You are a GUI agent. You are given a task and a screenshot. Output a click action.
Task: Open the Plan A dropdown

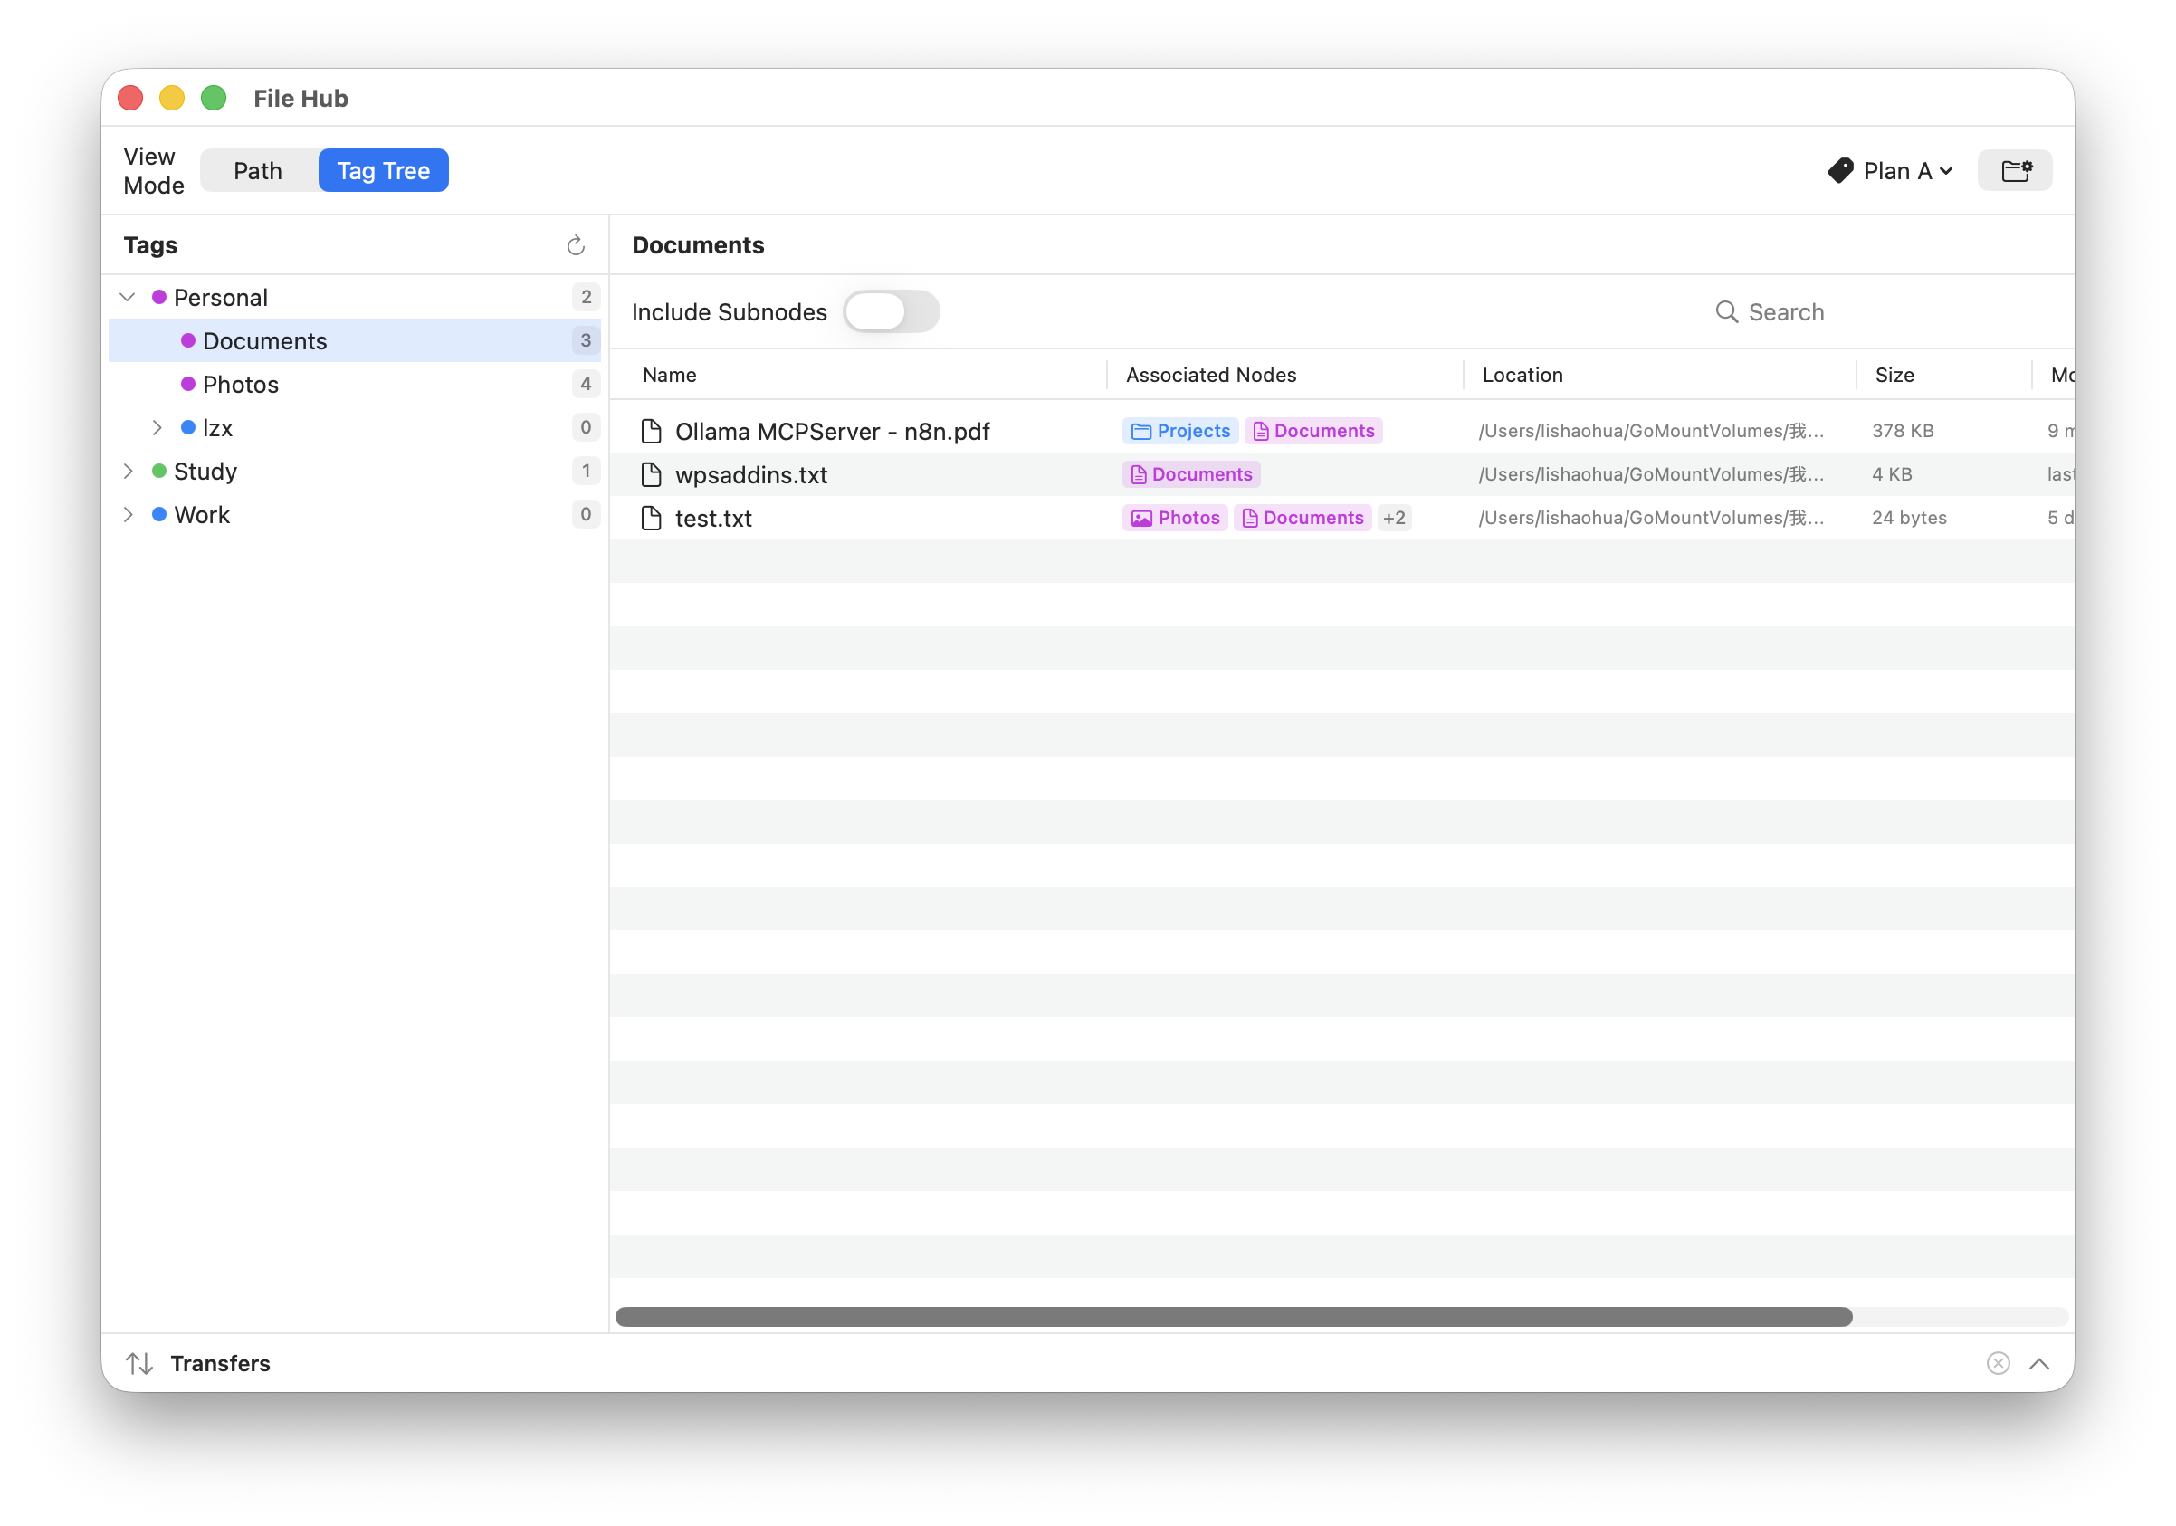(x=1891, y=170)
